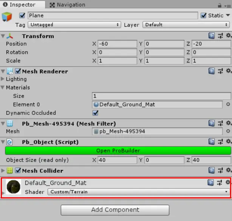Click the Materials Size field
This screenshot has width=232, height=221.
point(161,96)
